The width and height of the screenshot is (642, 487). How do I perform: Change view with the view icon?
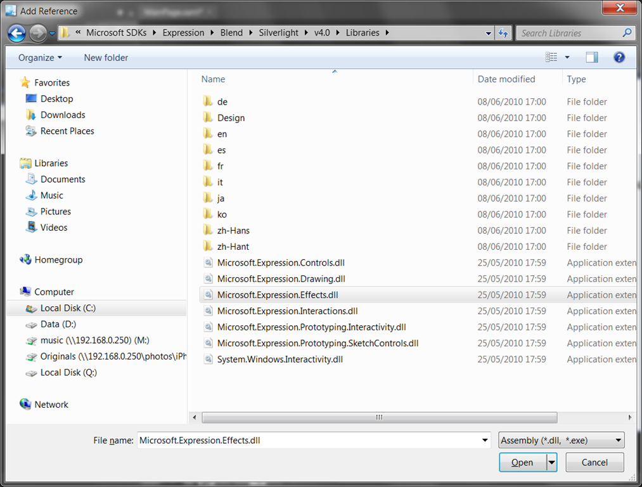[x=551, y=57]
